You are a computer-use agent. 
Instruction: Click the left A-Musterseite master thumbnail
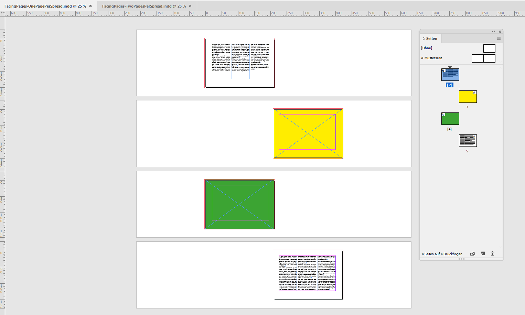(478, 58)
